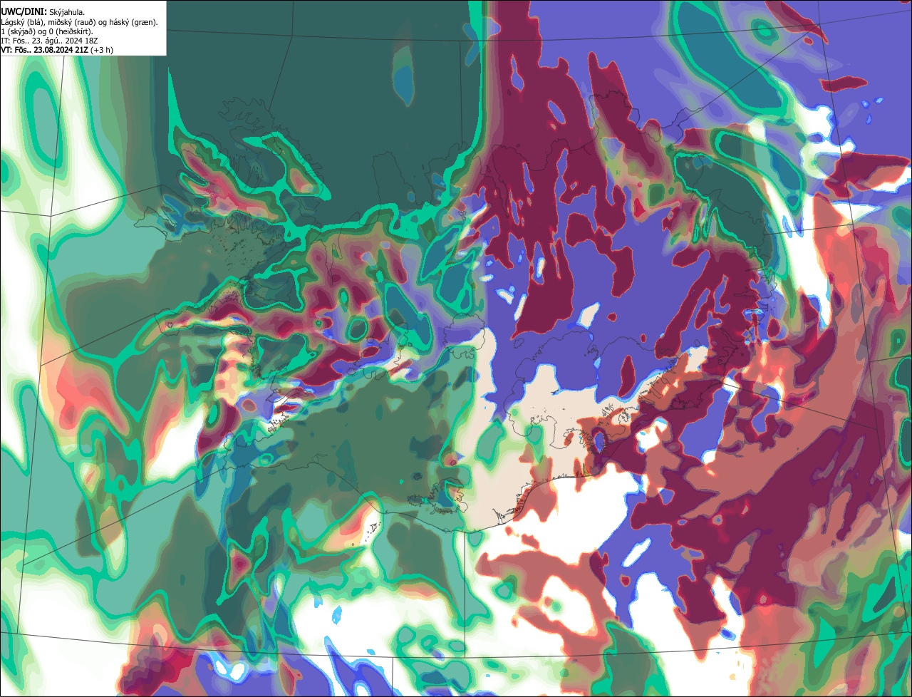Click the 'VT: Fös.. 23.08.2024 21Z' valid time
This screenshot has height=697, width=912.
coord(45,51)
